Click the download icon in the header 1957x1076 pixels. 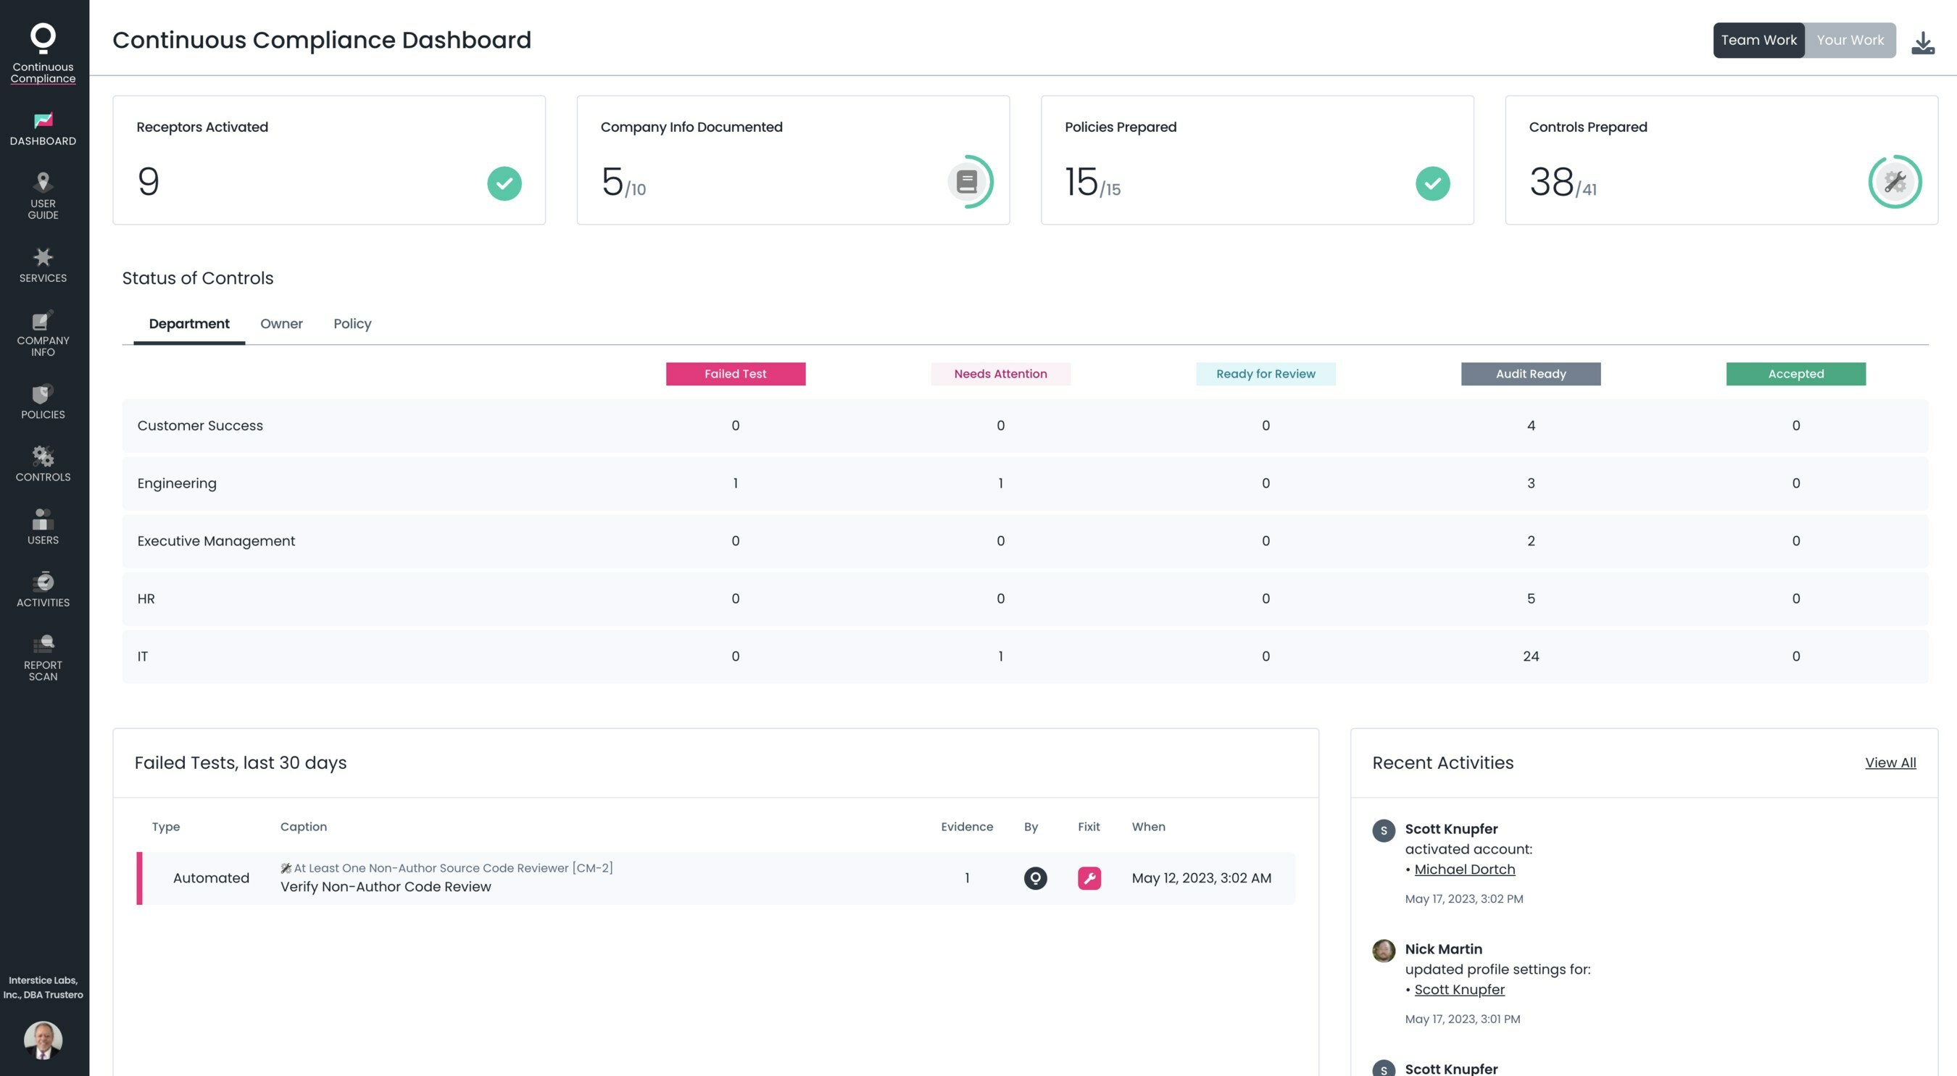1923,43
